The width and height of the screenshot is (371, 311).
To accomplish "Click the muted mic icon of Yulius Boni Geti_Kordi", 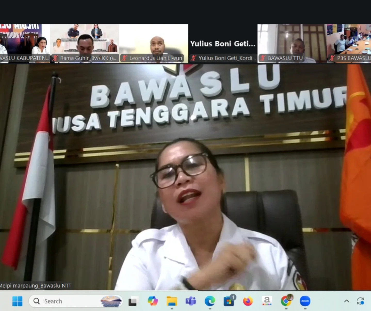I will point(193,58).
